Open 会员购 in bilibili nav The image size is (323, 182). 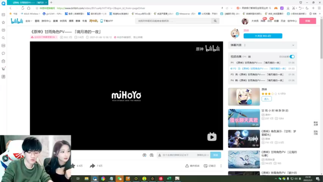(x=63, y=21)
